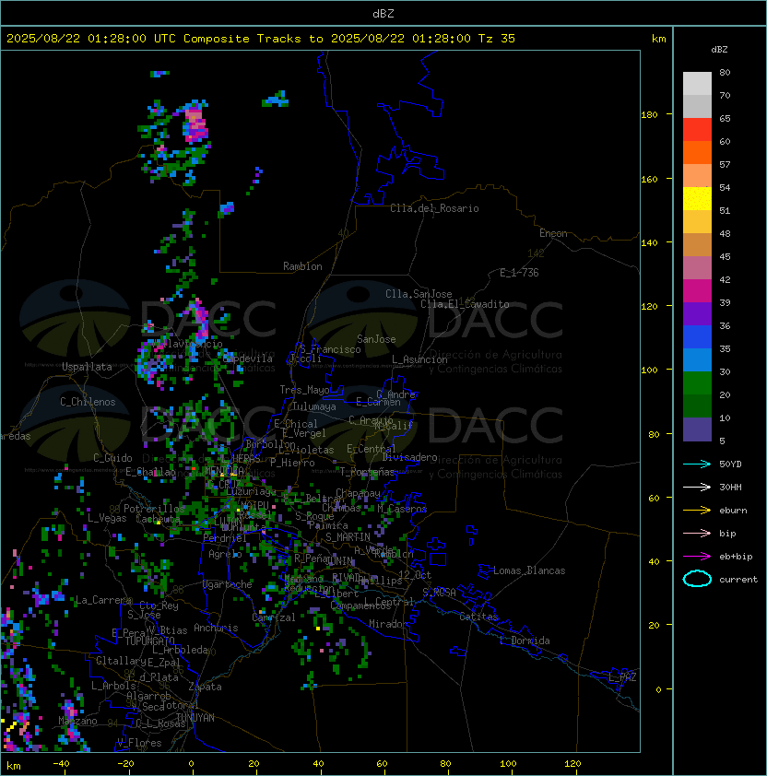Click the E_1-736 map label
Image resolution: width=767 pixels, height=776 pixels.
coord(519,273)
